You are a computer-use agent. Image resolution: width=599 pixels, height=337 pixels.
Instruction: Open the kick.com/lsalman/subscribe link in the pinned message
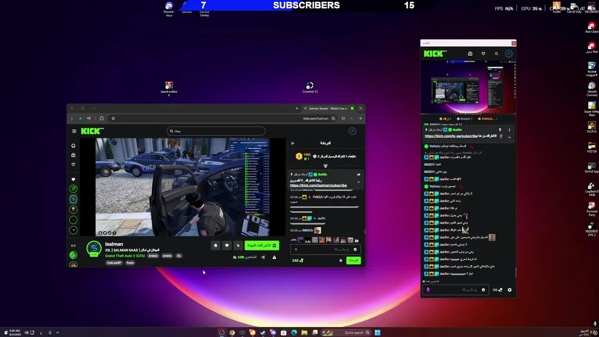pyautogui.click(x=318, y=185)
